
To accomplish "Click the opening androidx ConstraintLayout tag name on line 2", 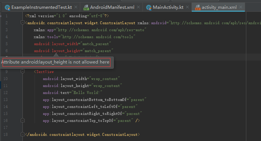I will (x=81, y=23).
